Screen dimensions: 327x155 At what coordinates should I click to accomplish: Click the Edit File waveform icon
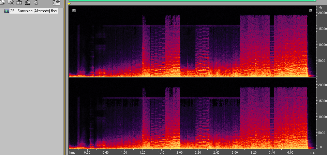click(x=19, y=2)
